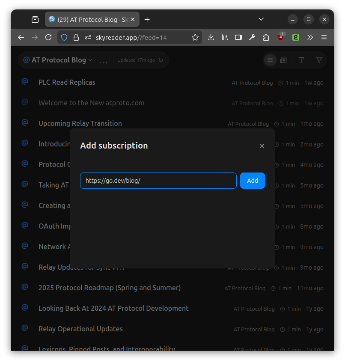Expand the toolbar overflow chevron

[310, 37]
